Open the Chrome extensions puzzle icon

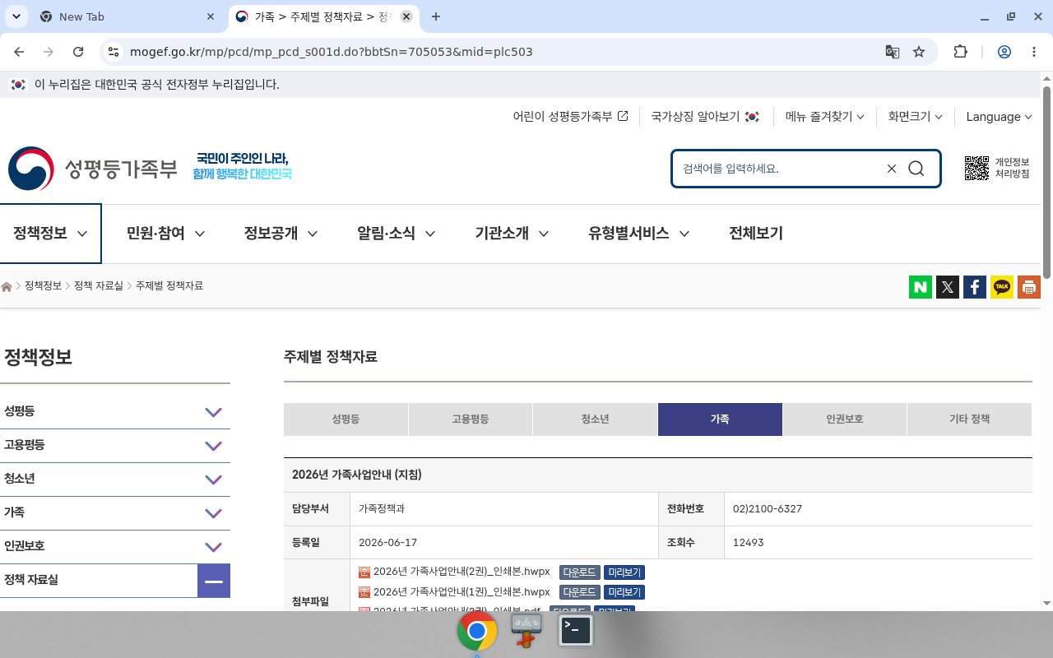coord(960,52)
